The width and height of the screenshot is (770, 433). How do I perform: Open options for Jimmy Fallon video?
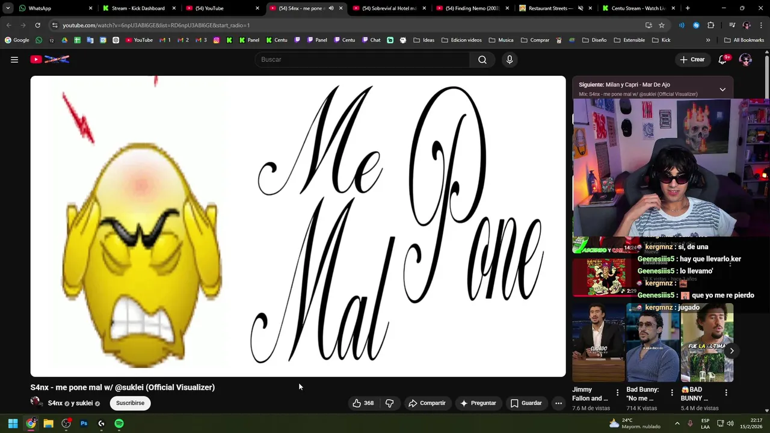click(617, 393)
